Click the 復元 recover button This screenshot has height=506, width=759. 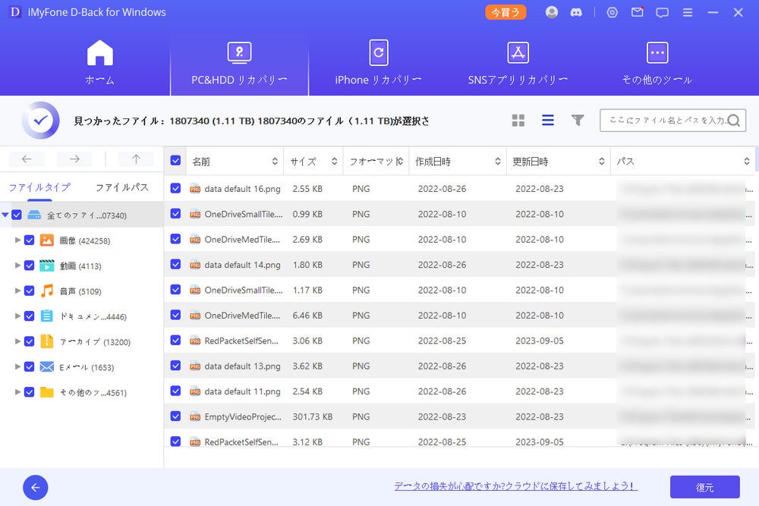[704, 487]
